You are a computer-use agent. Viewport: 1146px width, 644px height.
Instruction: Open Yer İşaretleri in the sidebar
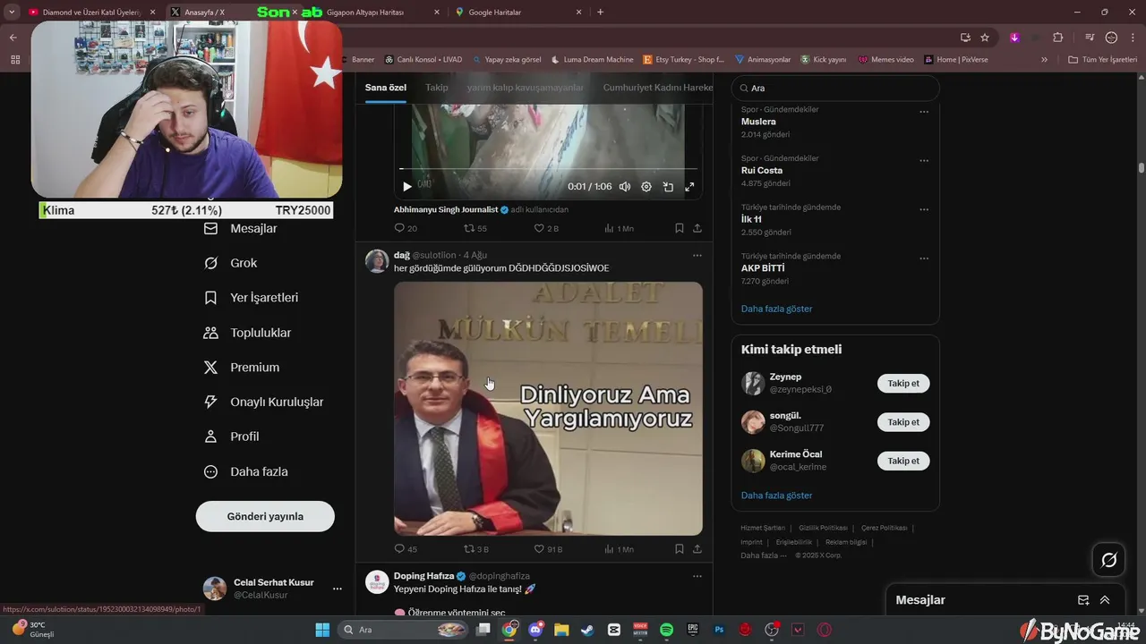[x=252, y=298]
